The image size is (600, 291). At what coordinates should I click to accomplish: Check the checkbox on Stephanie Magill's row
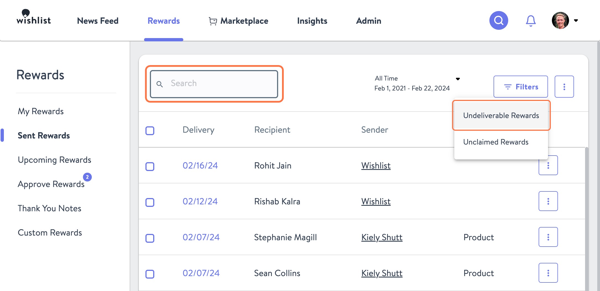pos(150,238)
